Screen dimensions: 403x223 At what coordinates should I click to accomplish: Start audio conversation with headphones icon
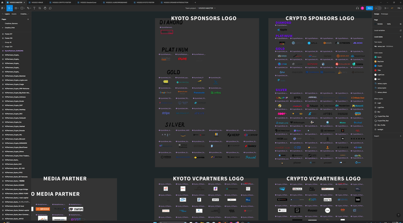(357, 8)
